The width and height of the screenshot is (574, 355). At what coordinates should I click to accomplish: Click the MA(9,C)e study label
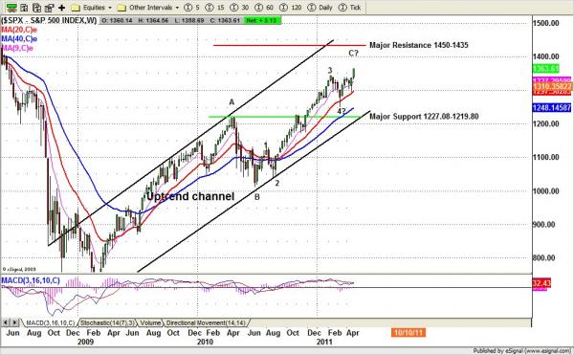click(x=17, y=48)
